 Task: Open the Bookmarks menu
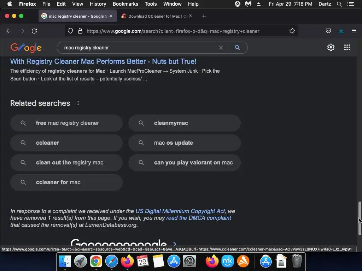tap(125, 4)
